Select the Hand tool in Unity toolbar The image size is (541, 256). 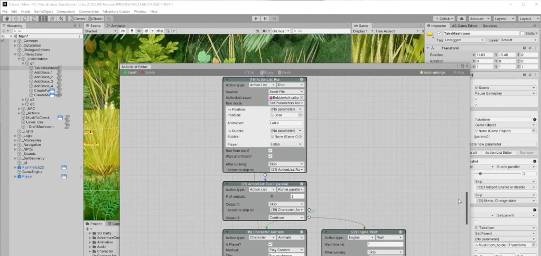coord(6,19)
